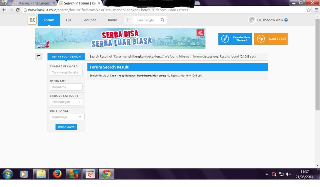Click the Create New Thread button
The width and height of the screenshot is (320, 187).
pyautogui.click(x=235, y=39)
